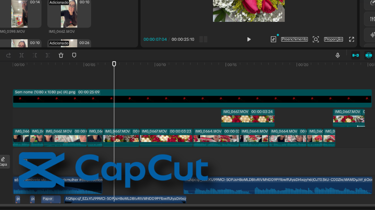Click the current timecode 00:00:07:04

point(155,39)
